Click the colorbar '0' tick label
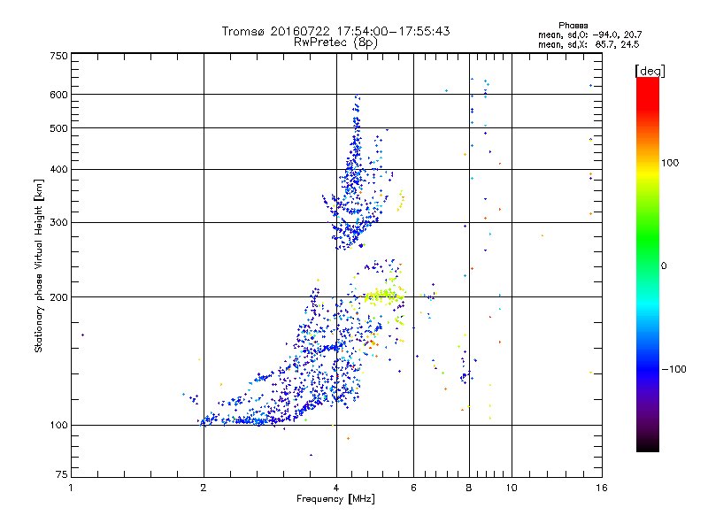This screenshot has width=708, height=531. (x=664, y=266)
